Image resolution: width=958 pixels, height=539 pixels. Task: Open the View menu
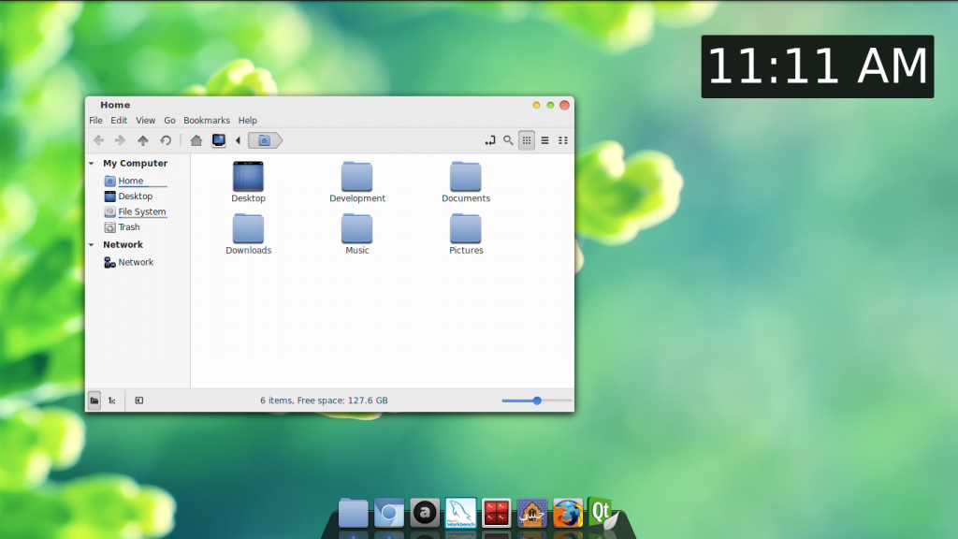[x=146, y=121]
